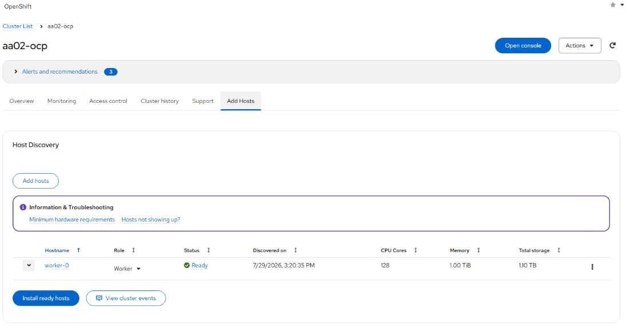626x327 pixels.
Task: Click the refresh icon beside Actions
Action: click(x=612, y=46)
